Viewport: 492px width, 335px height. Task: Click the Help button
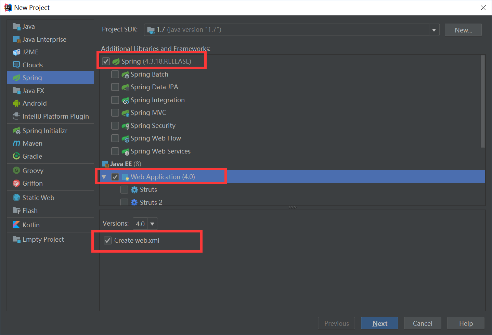tap(466, 323)
